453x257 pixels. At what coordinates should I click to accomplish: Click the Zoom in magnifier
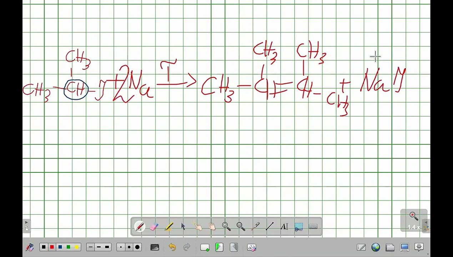click(x=226, y=226)
